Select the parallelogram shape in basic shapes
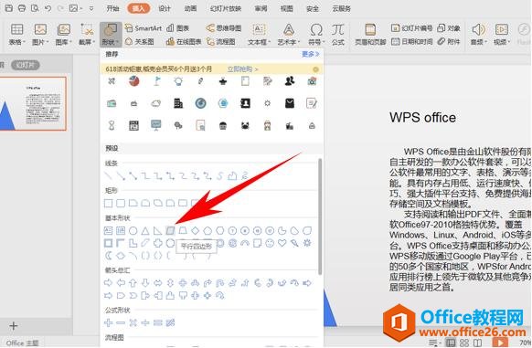 (170, 231)
